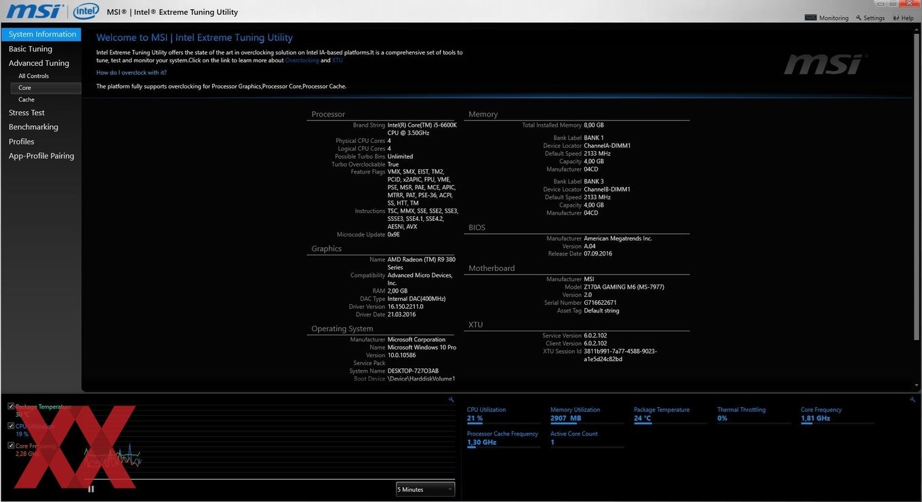922x502 pixels.
Task: Select System Information in the sidebar
Action: point(41,35)
